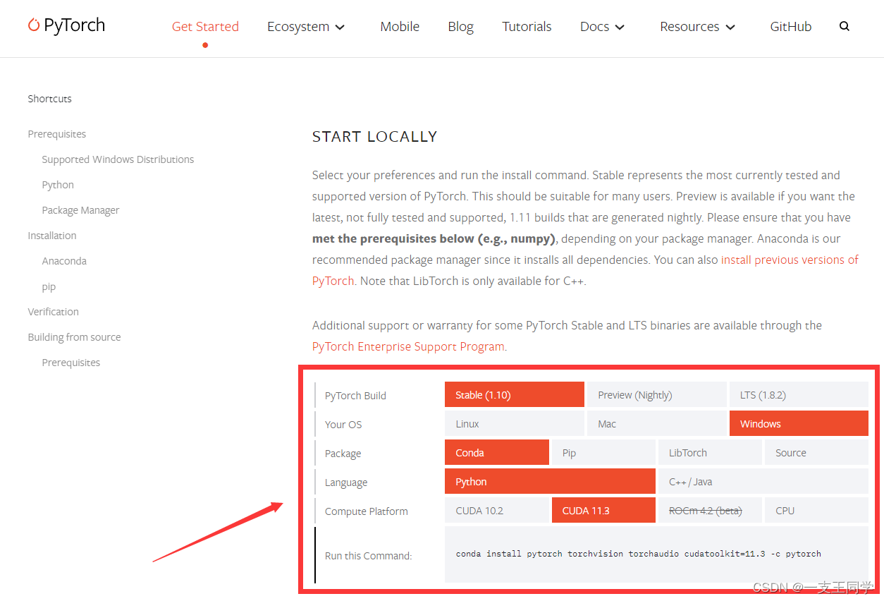Select the Preview (Nightly) build
Image resolution: width=884 pixels, height=601 pixels.
[x=656, y=394]
